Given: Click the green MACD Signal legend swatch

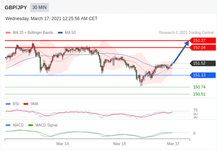Looking at the screenshot, I should pos(31,125).
